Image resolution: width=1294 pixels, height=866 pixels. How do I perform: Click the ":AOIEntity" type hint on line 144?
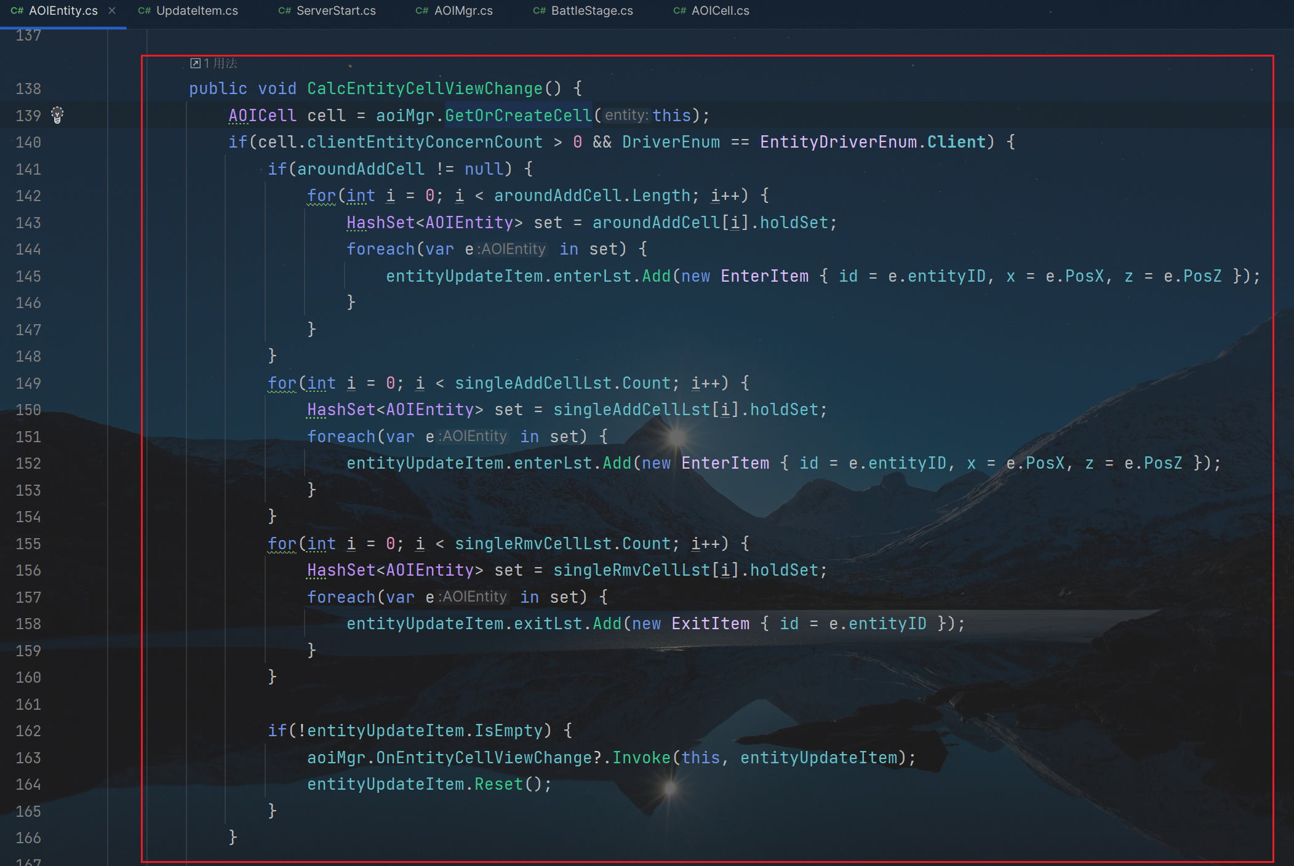pos(513,249)
